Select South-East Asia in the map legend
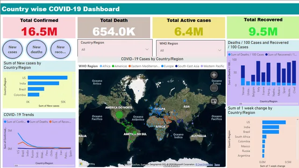 (x=187, y=66)
